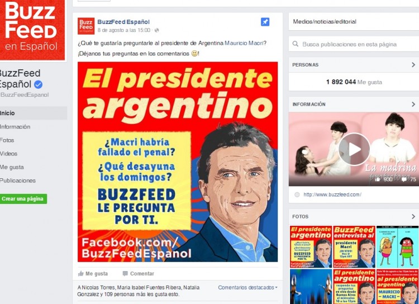The image size is (419, 304).
Task: Click the green Crear una página button
Action: click(x=23, y=199)
